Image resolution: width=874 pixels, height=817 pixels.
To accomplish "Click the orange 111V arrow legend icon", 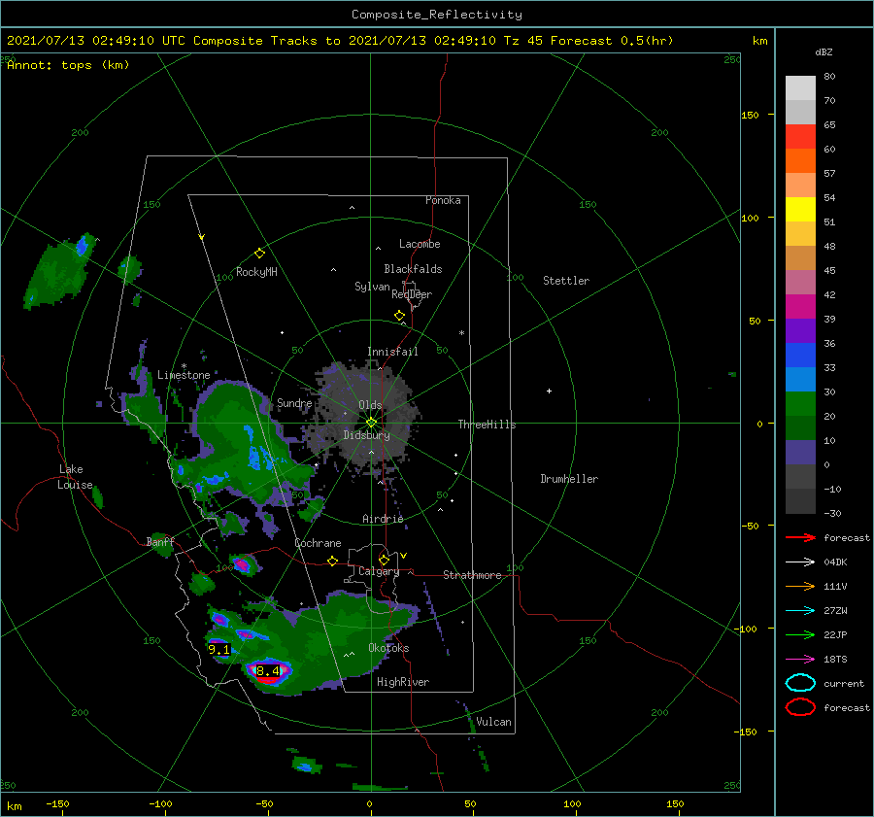I will coord(800,586).
